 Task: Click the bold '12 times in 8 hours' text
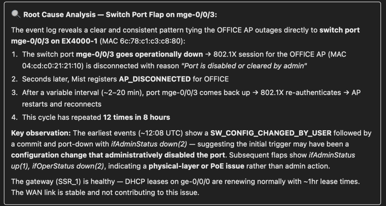[x=136, y=117]
